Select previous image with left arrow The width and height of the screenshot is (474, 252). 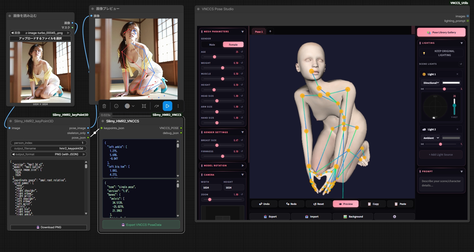coord(12,33)
